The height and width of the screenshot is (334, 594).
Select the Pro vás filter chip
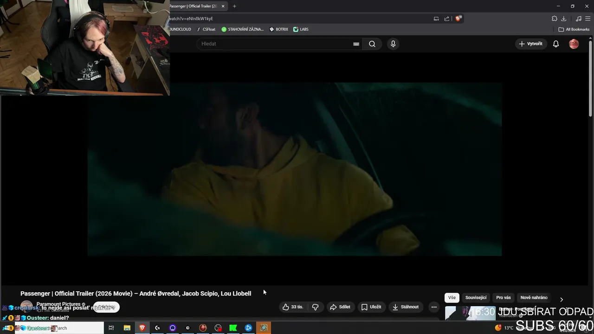pos(504,297)
